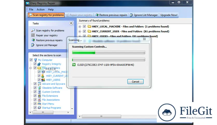Click the File Associations icon

click(39, 100)
